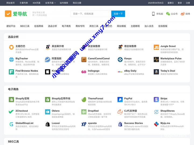Click the xpareto XP icon
This screenshot has height=145, width=194.
point(84,124)
